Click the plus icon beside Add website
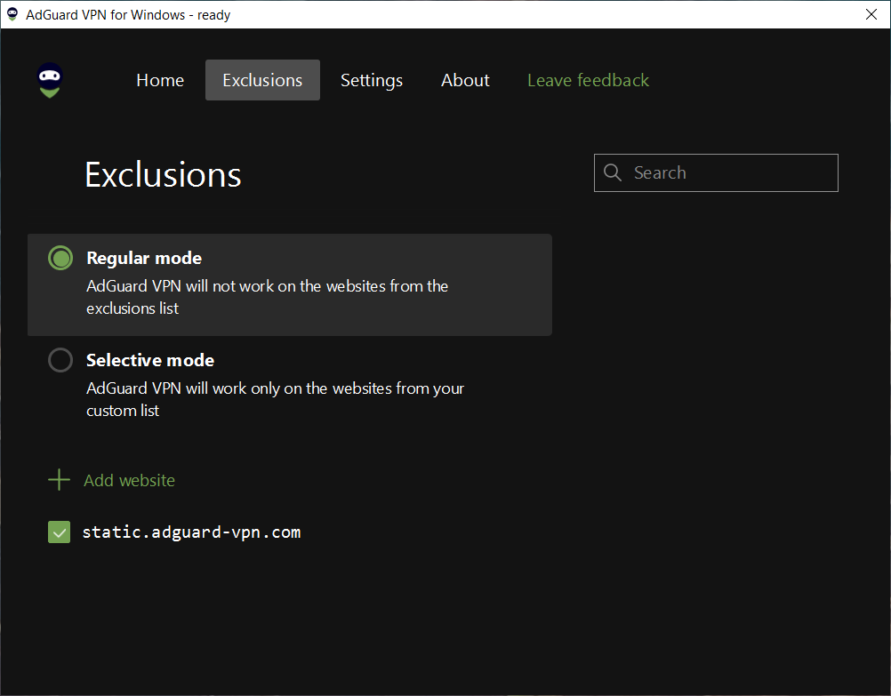891x696 pixels. 59,481
